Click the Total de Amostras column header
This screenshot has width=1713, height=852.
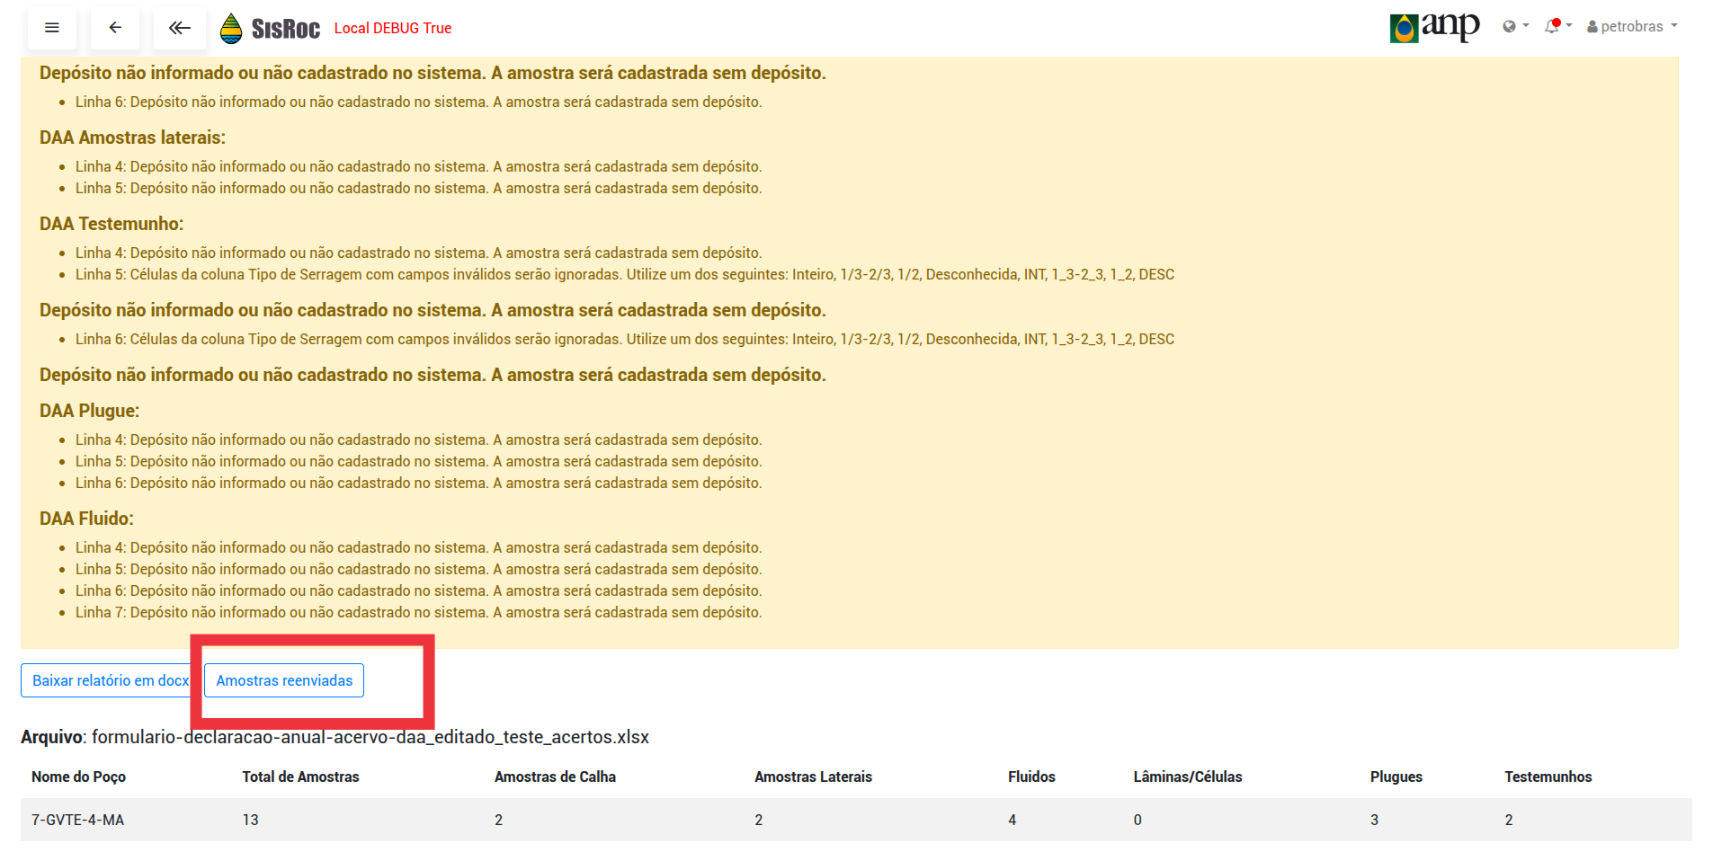[x=299, y=777]
